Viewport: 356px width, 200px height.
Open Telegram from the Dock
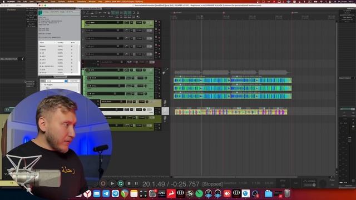tap(106, 193)
